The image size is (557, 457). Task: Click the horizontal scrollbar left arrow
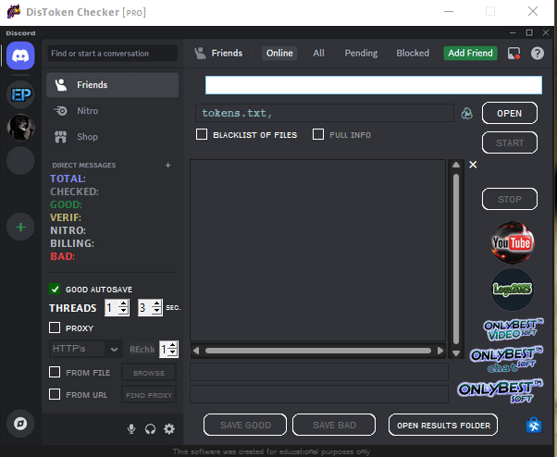[196, 351]
